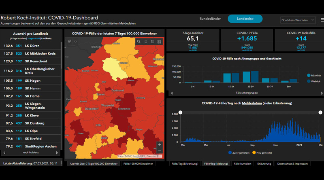The width and height of the screenshot is (324, 180).
Task: Open the Aktivität über 7 Tage/100.000 Einwohner tab
Action: [x=94, y=164]
